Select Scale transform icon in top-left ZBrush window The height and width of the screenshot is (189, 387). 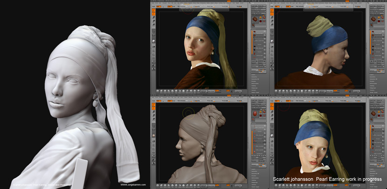[153, 21]
